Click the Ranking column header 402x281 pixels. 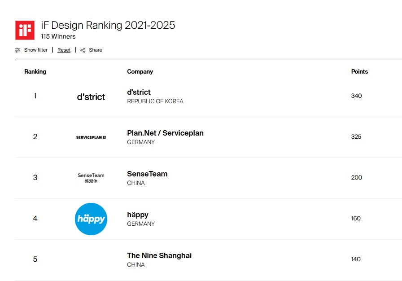[x=35, y=72]
